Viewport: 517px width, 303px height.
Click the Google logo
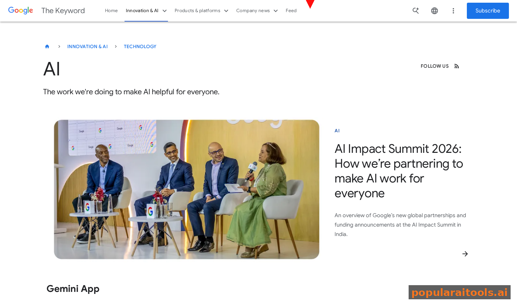click(x=20, y=10)
